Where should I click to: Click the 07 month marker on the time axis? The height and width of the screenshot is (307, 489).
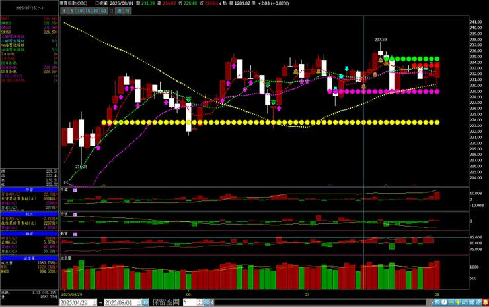click(x=307, y=294)
